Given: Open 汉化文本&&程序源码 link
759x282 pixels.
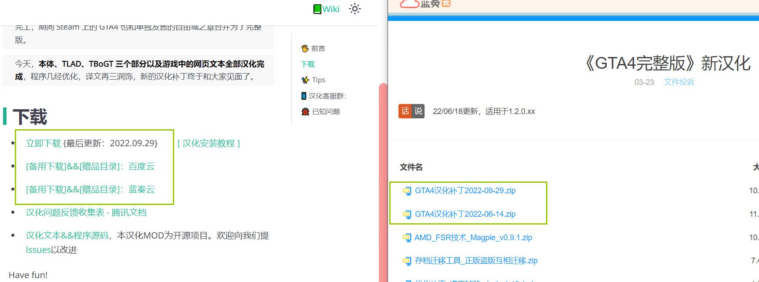Looking at the screenshot, I should click(x=67, y=235).
